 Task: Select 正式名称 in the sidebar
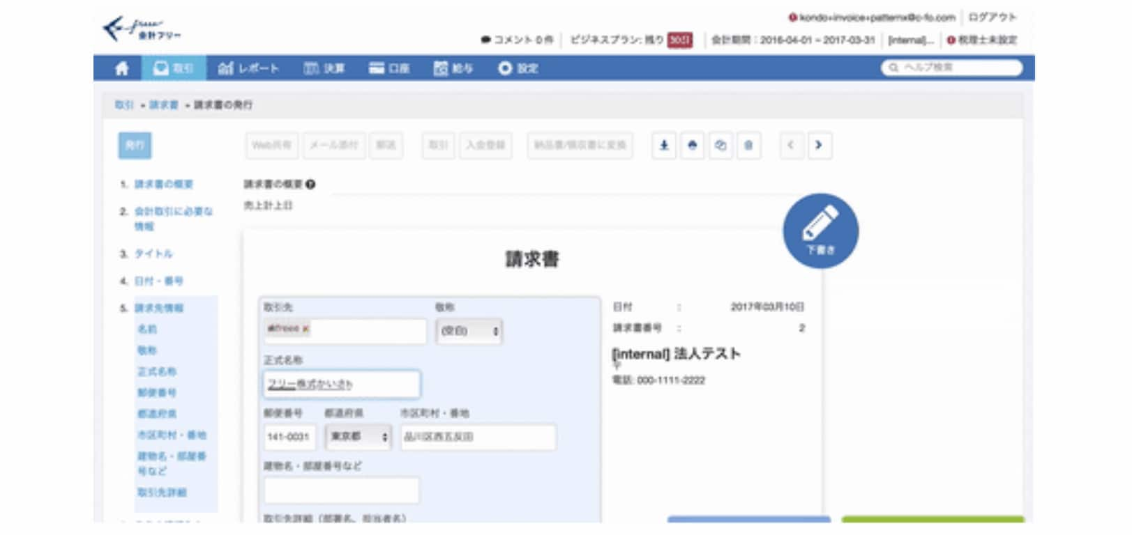click(157, 371)
